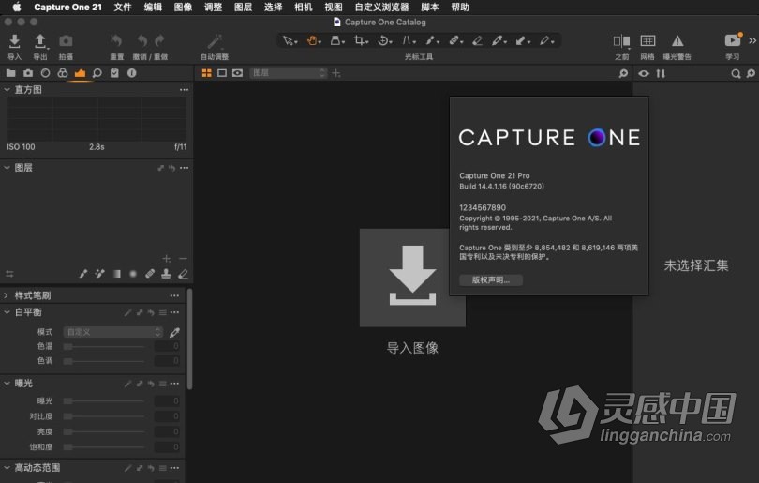
Task: Toggle the 网格 grid overlay
Action: (x=647, y=40)
